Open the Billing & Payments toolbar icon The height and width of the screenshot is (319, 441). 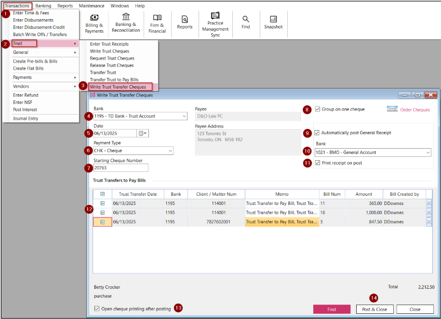[94, 23]
